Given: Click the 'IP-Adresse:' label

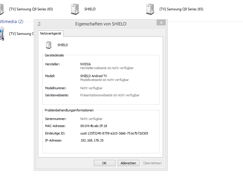Looking at the screenshot, I should (53, 140).
